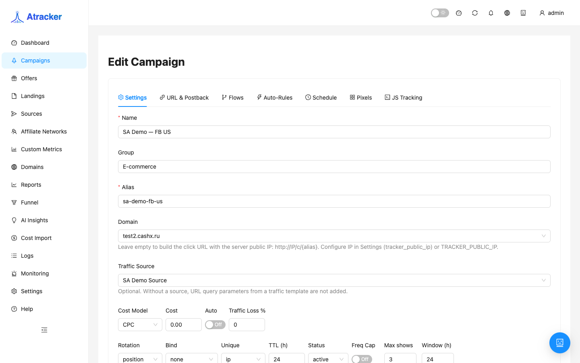Select the Cost Import dollar icon
The image size is (580, 363).
point(14,238)
